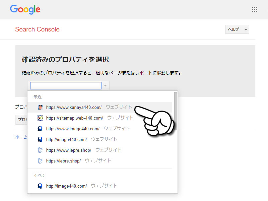
Task: Click the 確認済みのプロパティを選択 heading
Action: click(65, 60)
